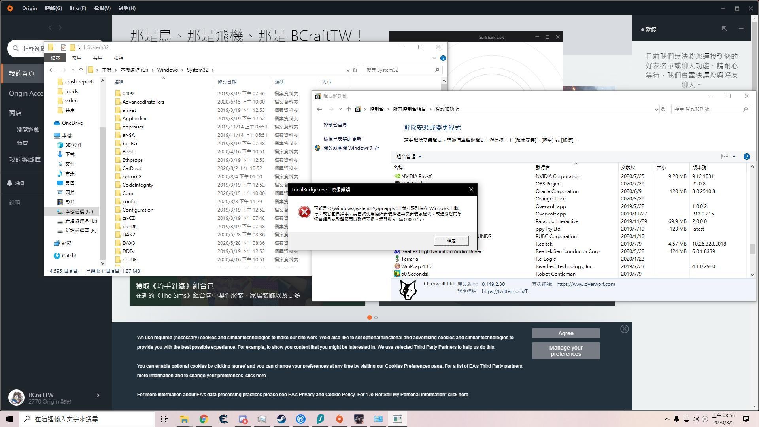
Task: Open 控制台首頁 link
Action: (335, 125)
